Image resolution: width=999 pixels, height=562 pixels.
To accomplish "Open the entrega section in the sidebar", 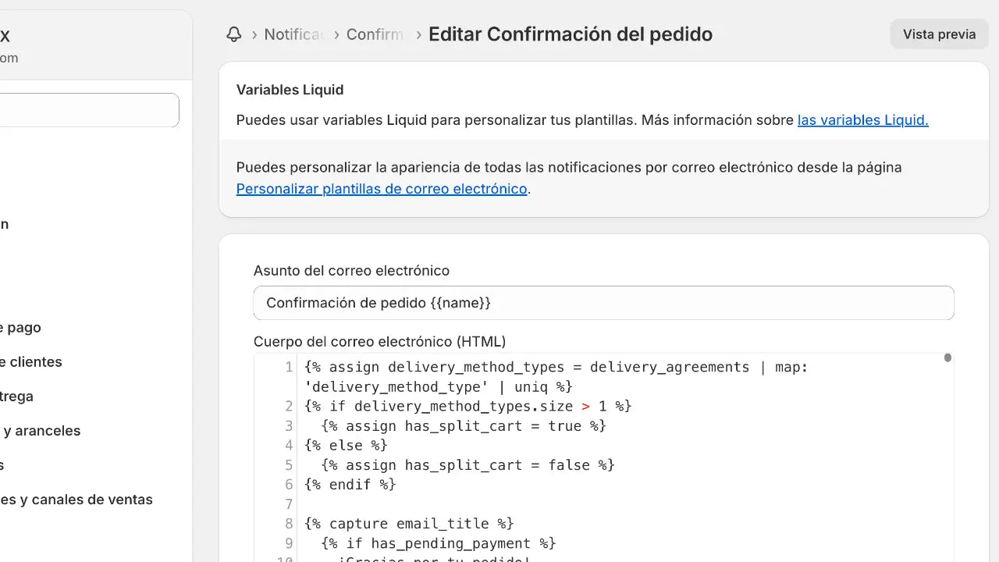I will pyautogui.click(x=16, y=397).
